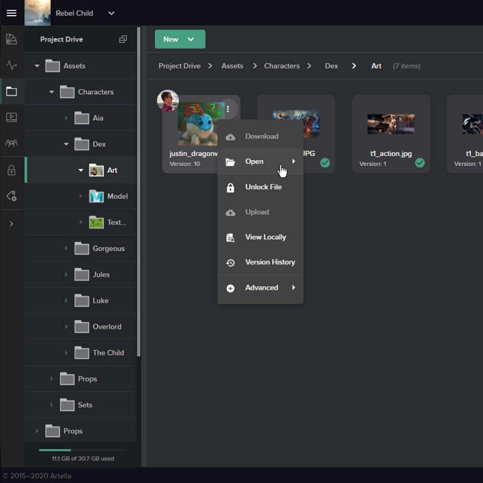
Task: Click the green check on t1_action.jpg
Action: [x=419, y=163]
